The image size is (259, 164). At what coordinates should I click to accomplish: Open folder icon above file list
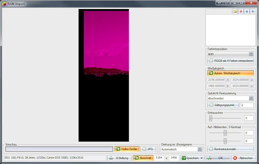pos(235,11)
